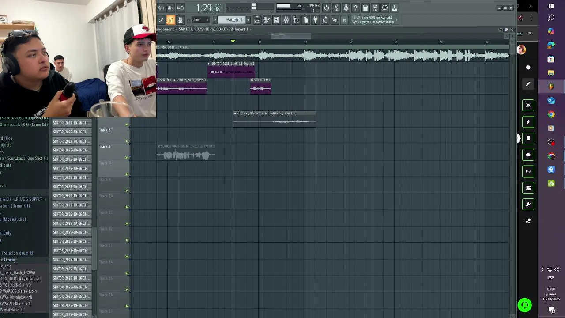
Task: Mute Track 8 with its green dot
Action: click(127, 174)
